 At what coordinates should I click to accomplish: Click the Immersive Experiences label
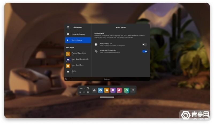point(108,51)
